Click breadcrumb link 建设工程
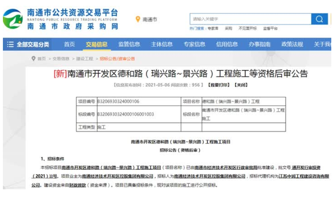Screen dimensions: 335x198 click(x=85, y=59)
